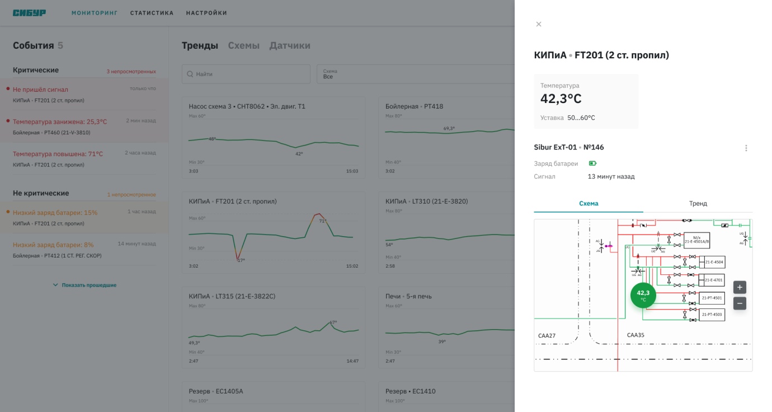This screenshot has height=412, width=772.
Task: Zoom out the schema with the minus button
Action: pyautogui.click(x=740, y=304)
